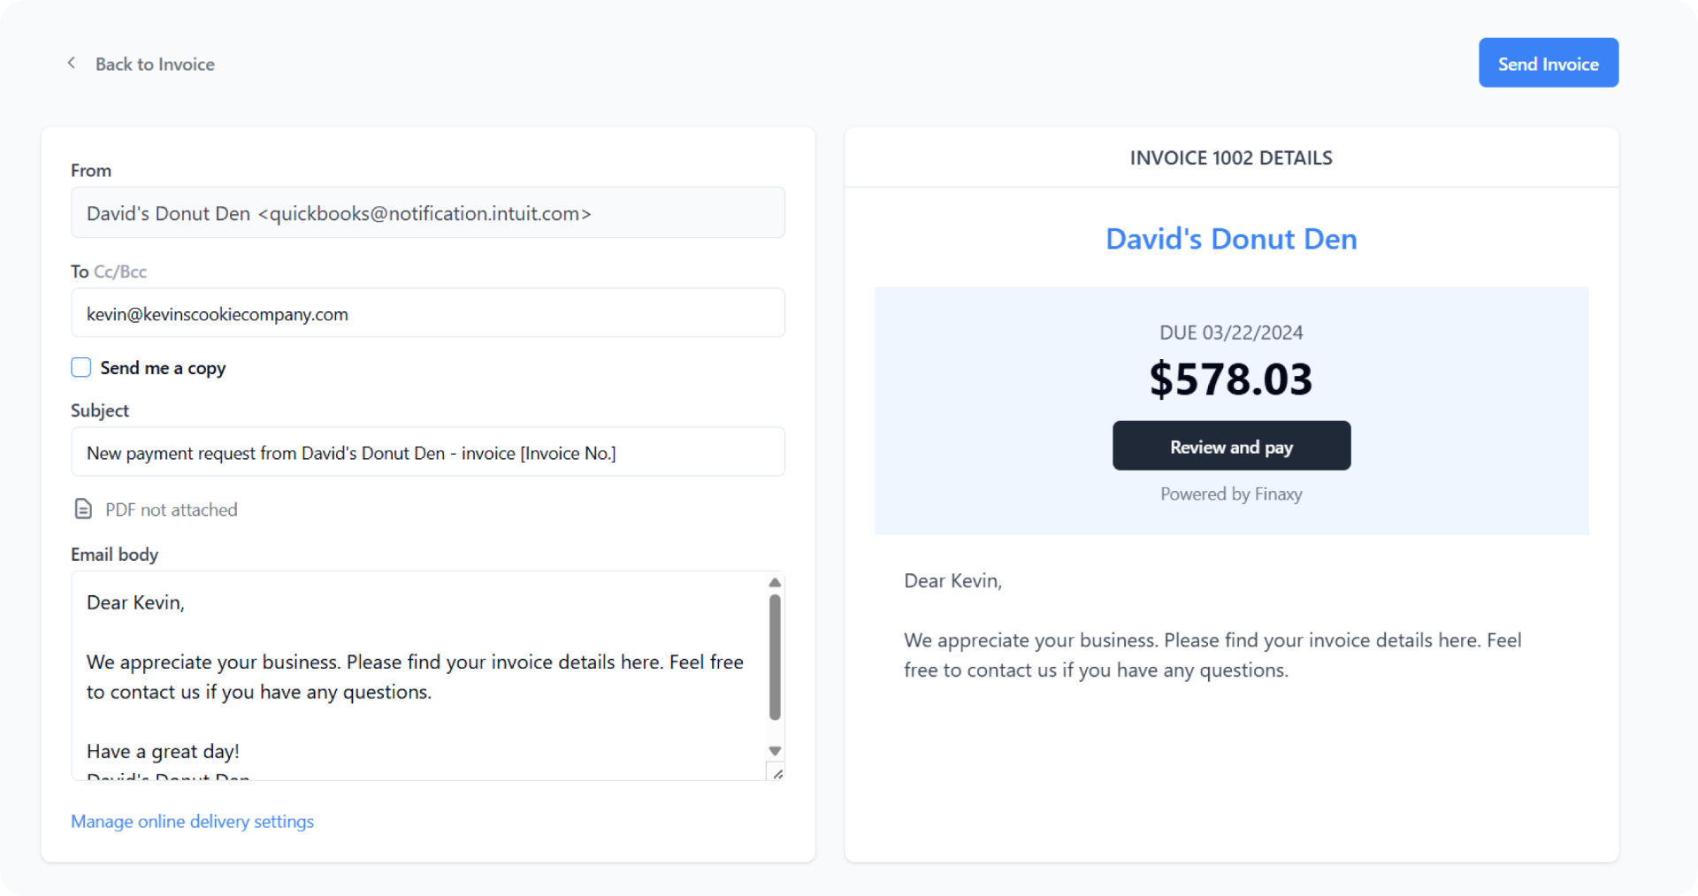Click the From sender address field
This screenshot has height=896, width=1698.
click(x=428, y=212)
